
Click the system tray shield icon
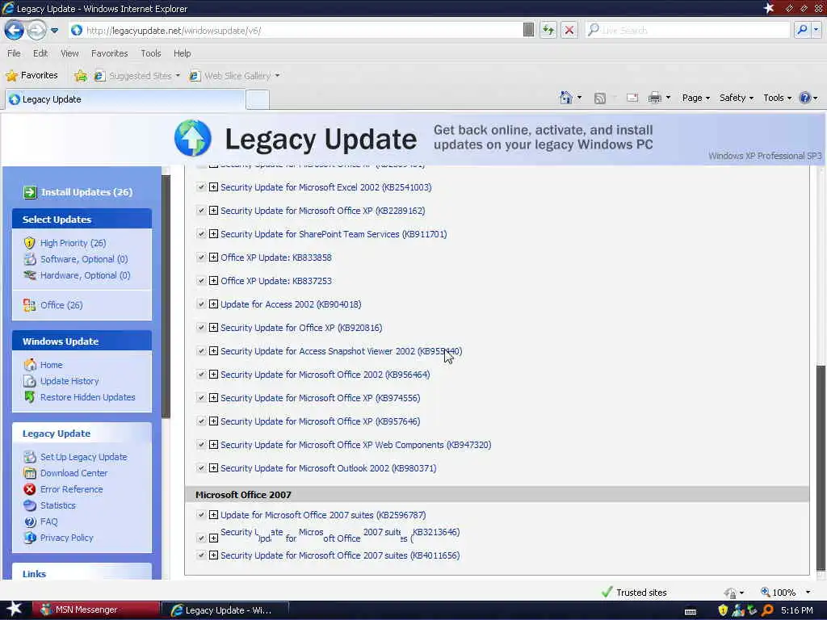723,610
